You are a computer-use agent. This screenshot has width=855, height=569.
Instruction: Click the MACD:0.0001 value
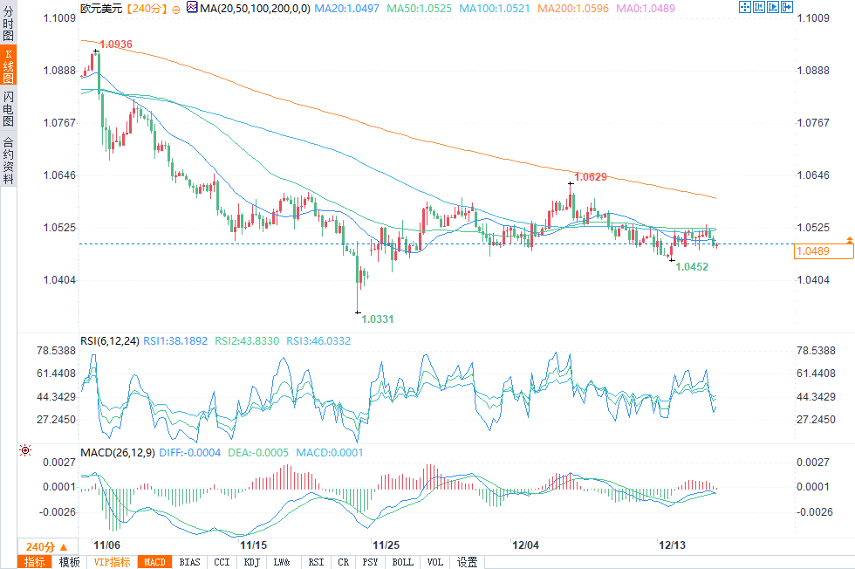tap(330, 453)
